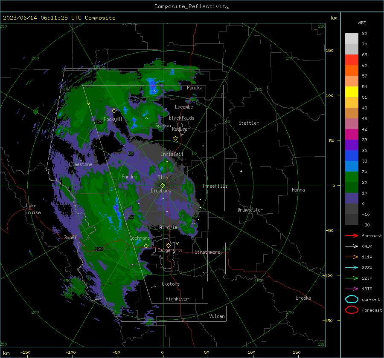This screenshot has width=384, height=358.
Task: Click the Lake Louise label
Action: pos(33,209)
